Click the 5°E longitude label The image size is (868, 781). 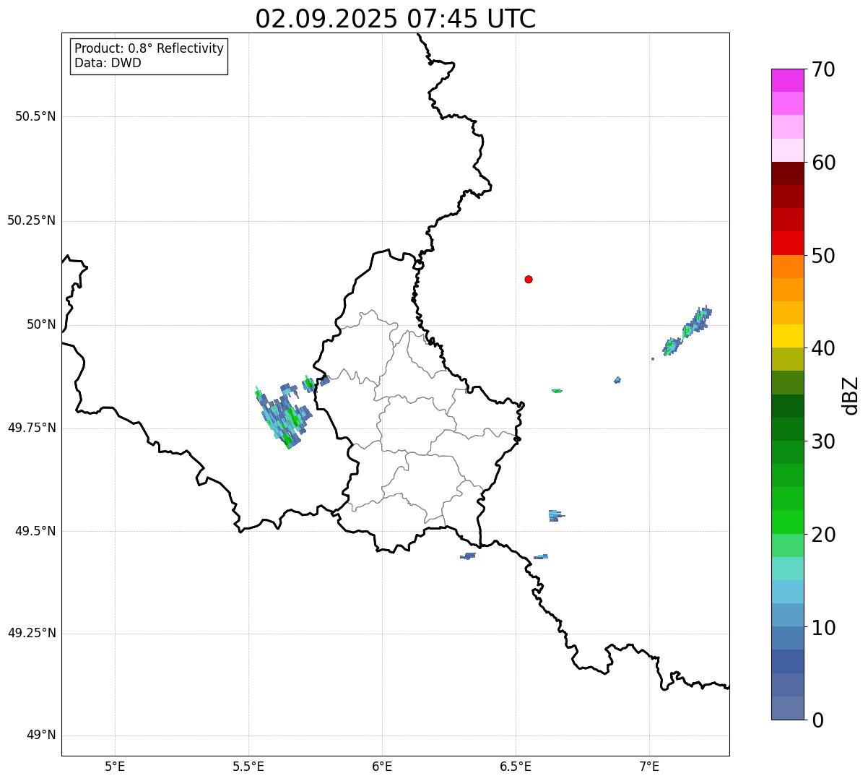[x=115, y=766]
